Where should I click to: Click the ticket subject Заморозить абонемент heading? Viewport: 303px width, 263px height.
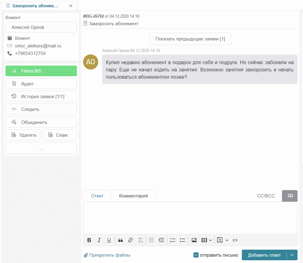tap(113, 24)
